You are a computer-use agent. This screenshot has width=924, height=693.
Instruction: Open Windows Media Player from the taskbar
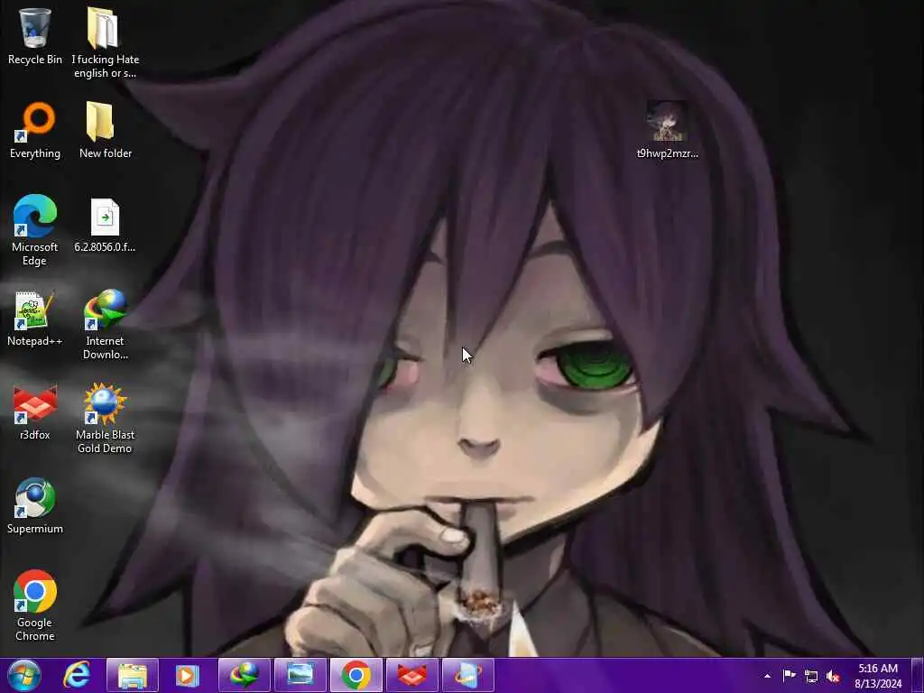coord(188,675)
